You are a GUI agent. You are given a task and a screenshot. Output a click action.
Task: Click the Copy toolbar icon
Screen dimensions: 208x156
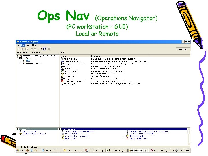point(23,49)
